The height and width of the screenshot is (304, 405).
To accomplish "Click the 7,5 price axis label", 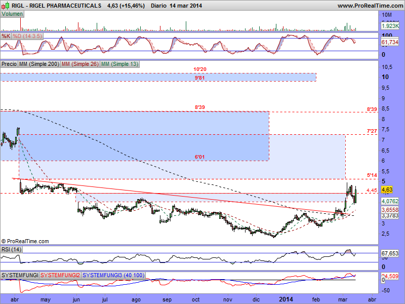I will click(x=386, y=130).
